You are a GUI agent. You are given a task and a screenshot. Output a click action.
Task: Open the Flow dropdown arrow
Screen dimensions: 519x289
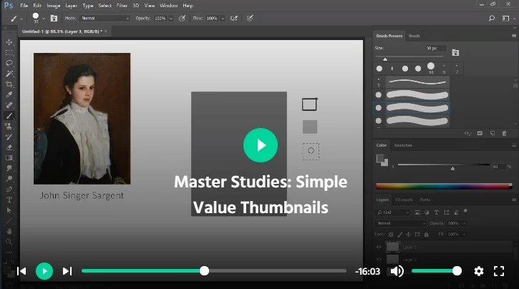pos(223,19)
